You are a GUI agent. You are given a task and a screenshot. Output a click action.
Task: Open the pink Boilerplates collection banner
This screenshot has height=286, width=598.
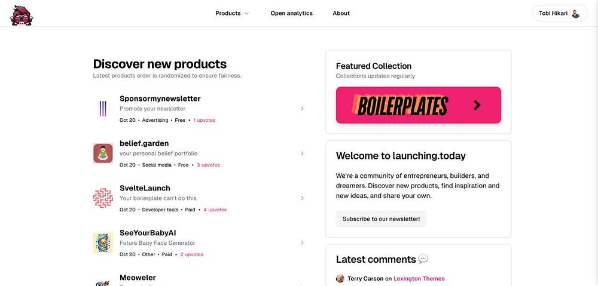pyautogui.click(x=407, y=105)
